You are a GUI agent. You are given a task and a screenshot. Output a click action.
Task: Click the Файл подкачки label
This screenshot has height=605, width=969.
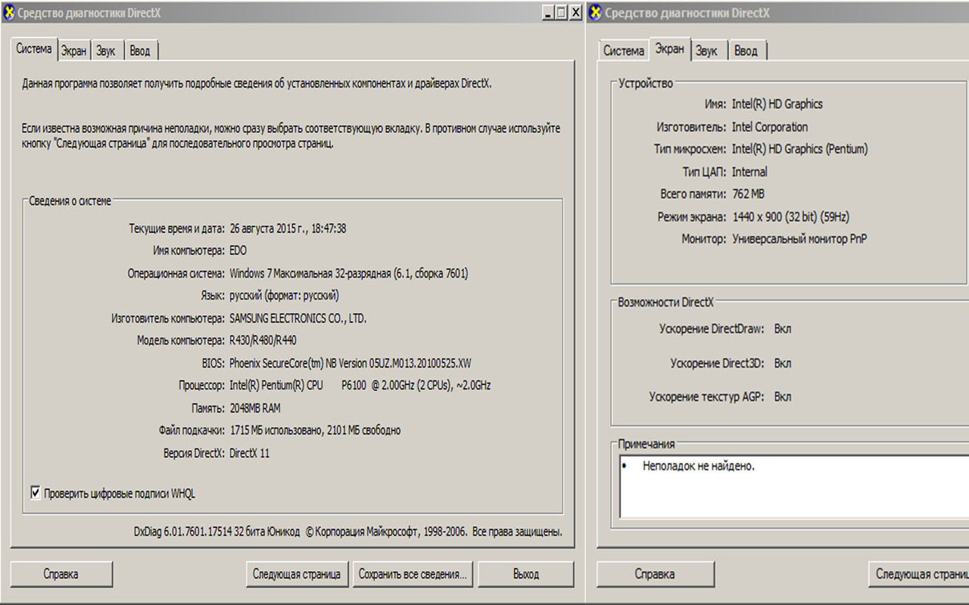pyautogui.click(x=192, y=430)
